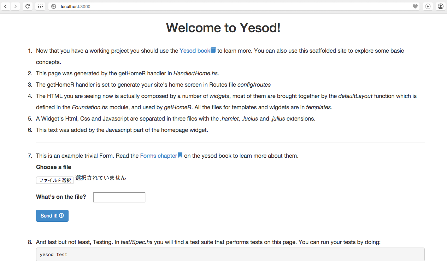
Task: Click the heart bookmark icon
Action: tap(415, 6)
